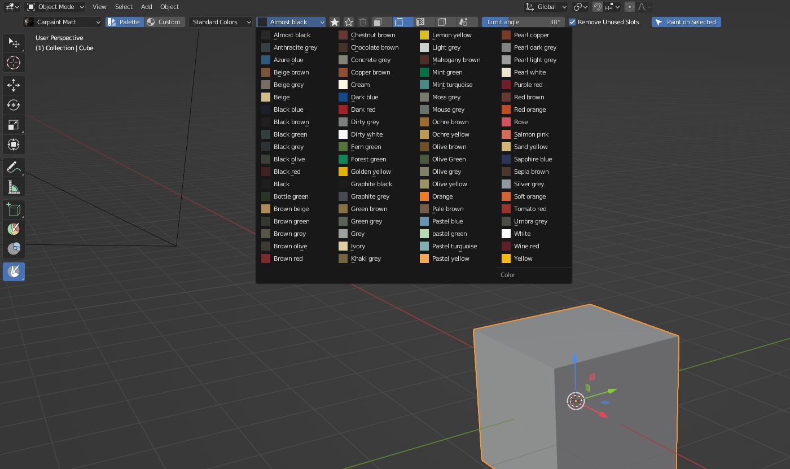
Task: Open the Select menu
Action: click(124, 7)
